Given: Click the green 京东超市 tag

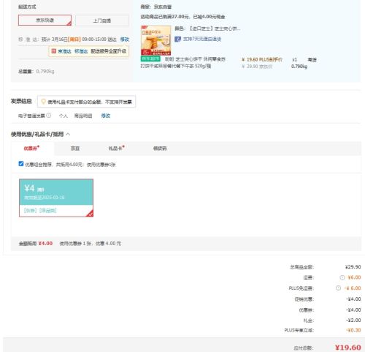Looking at the screenshot, I should pos(150,59).
